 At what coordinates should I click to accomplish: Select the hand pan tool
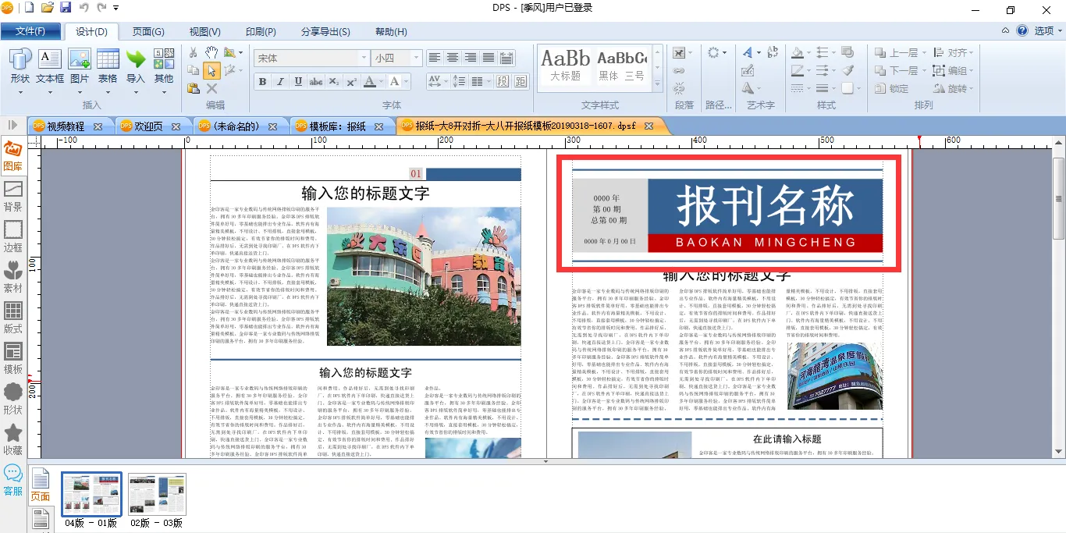(x=211, y=52)
